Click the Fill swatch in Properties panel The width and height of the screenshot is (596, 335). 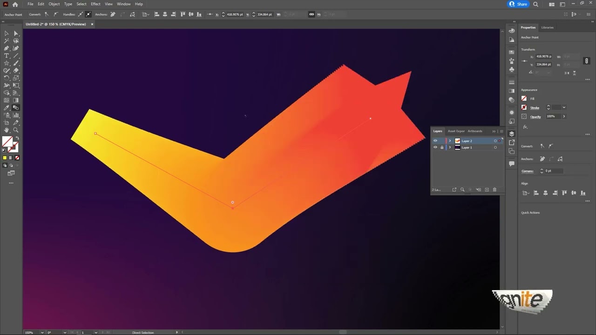tap(524, 99)
